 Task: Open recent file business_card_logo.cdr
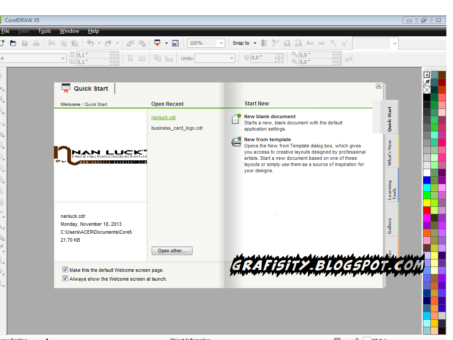[177, 128]
